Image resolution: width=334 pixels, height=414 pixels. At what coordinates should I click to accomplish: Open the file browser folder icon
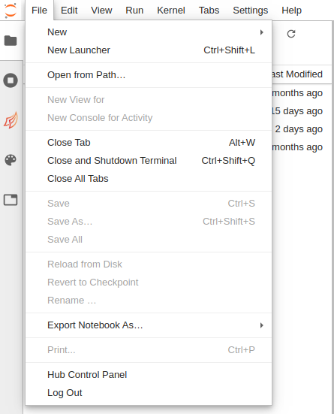(x=11, y=41)
